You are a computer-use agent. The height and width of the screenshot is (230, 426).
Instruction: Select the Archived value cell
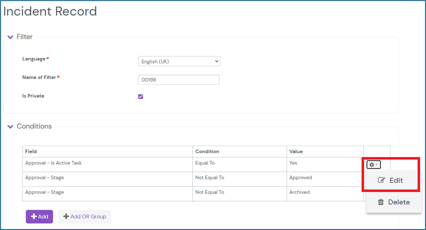(300, 192)
